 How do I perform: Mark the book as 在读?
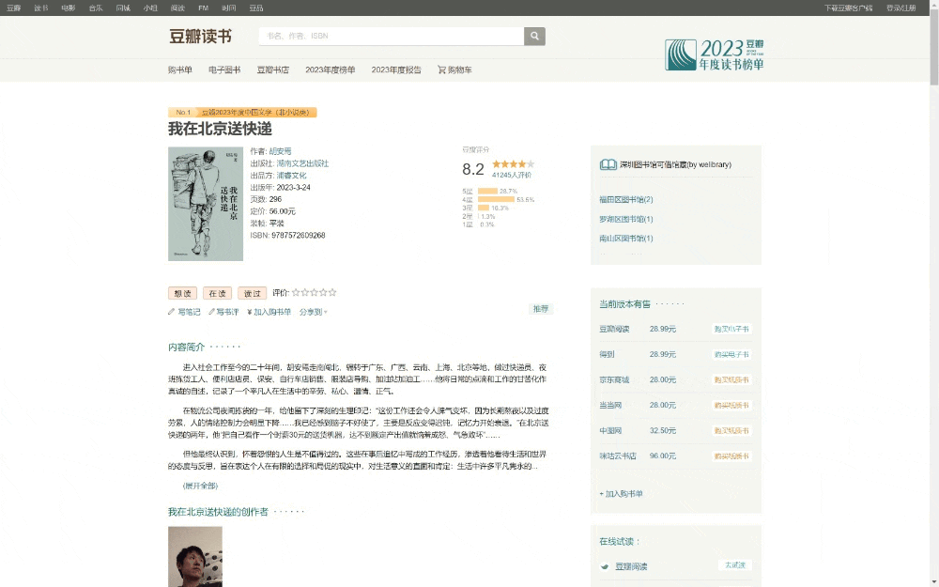pyautogui.click(x=217, y=293)
